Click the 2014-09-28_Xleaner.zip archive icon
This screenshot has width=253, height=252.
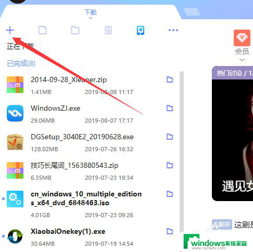pyautogui.click(x=15, y=85)
